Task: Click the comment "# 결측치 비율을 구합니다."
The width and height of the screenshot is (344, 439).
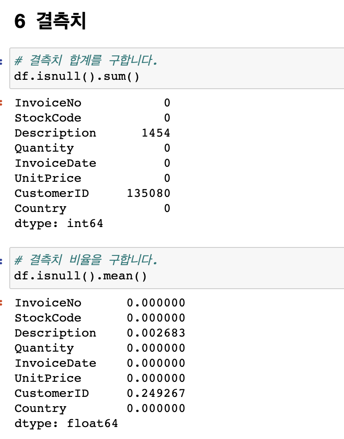Action: (86, 260)
